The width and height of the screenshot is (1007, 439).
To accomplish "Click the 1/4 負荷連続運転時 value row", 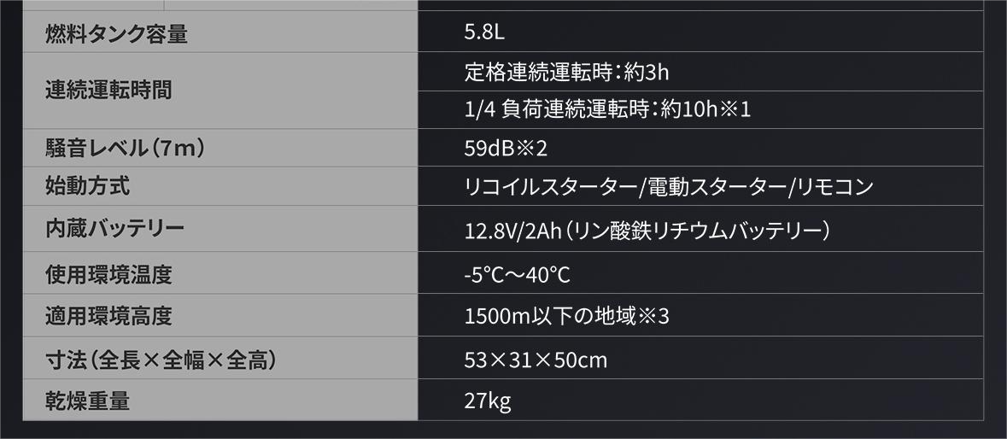I will tap(606, 109).
